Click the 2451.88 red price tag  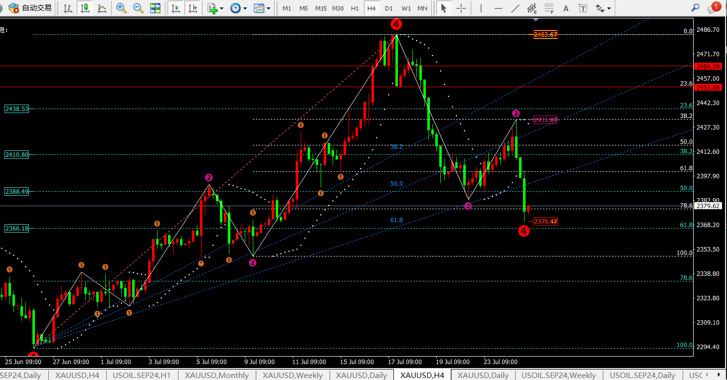(x=708, y=87)
